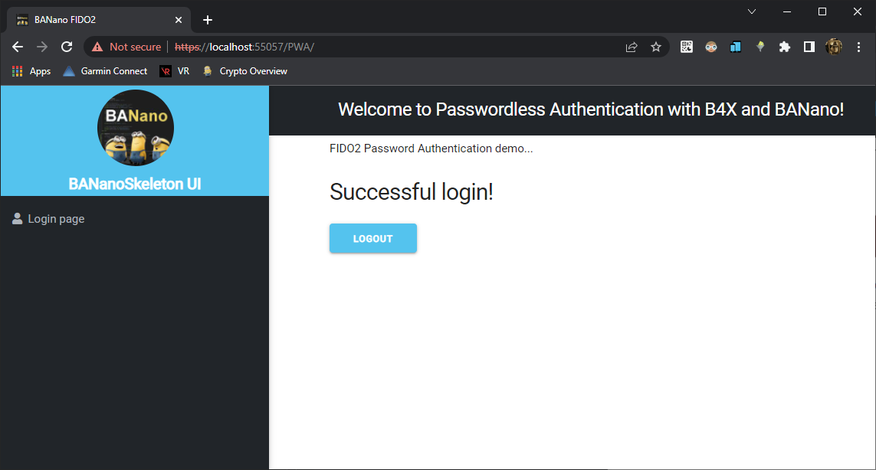Bookmark this page with the star icon
The width and height of the screenshot is (876, 470).
tap(656, 47)
